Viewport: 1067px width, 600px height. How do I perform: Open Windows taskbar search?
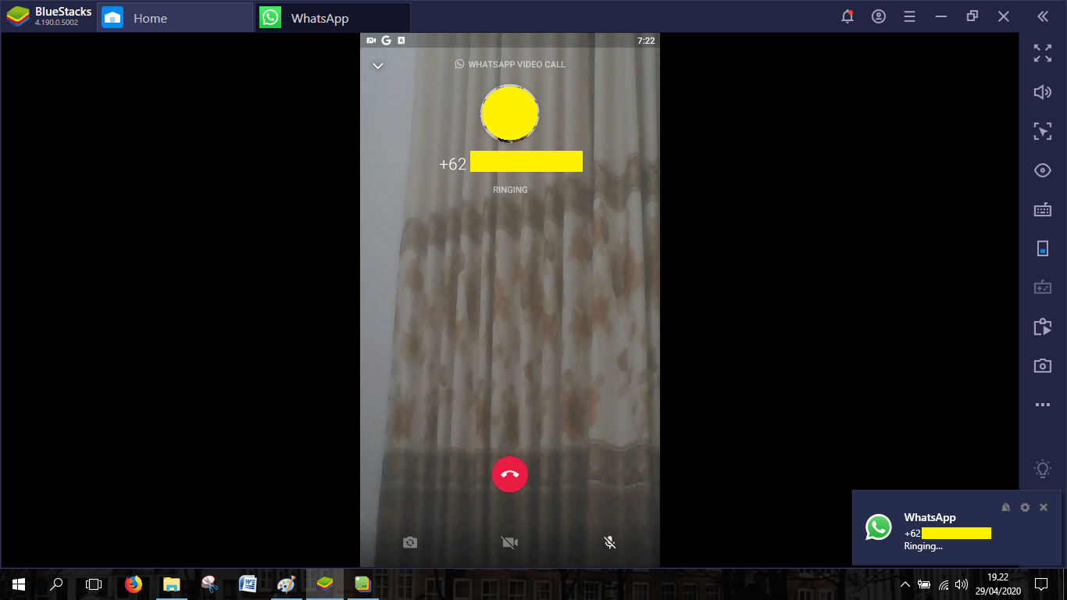click(56, 584)
